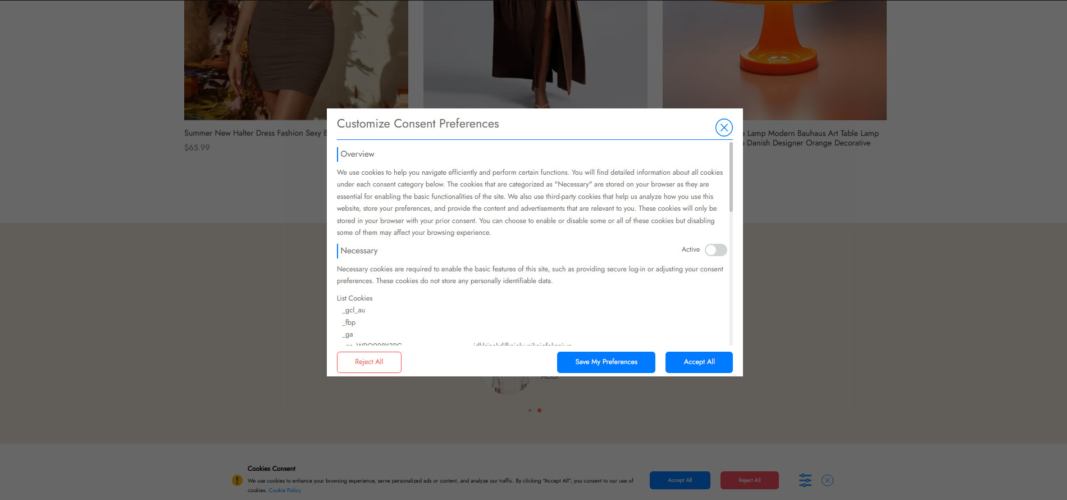Click Accept All in bottom cookie banner
This screenshot has height=500, width=1067.
(680, 480)
